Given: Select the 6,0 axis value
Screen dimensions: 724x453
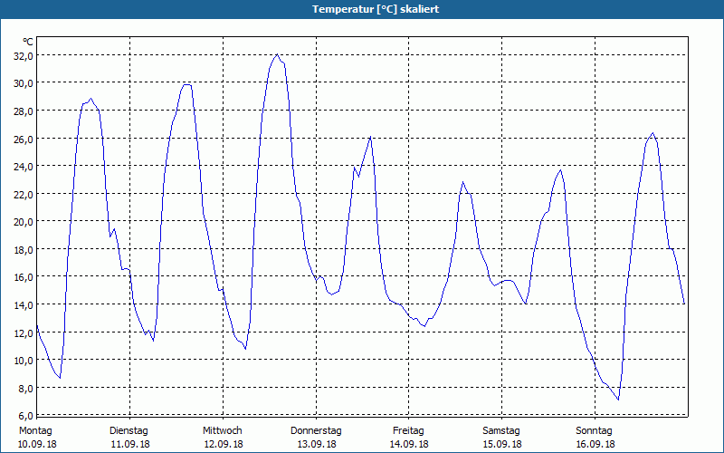Looking at the screenshot, I should coord(25,415).
